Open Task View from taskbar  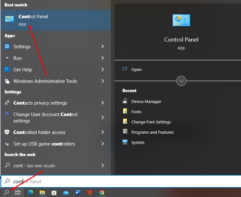(18, 192)
